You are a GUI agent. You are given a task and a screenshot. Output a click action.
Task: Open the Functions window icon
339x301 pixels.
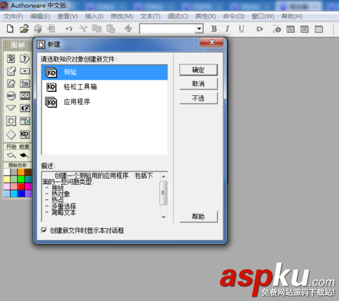(291, 29)
